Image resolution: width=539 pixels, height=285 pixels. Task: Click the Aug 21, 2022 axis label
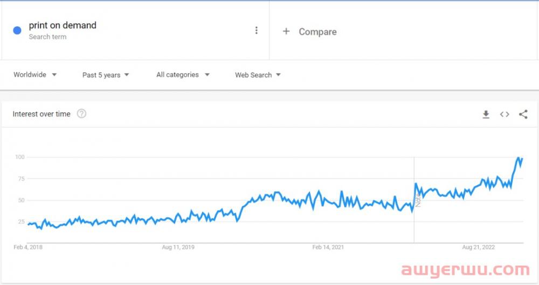(478, 247)
